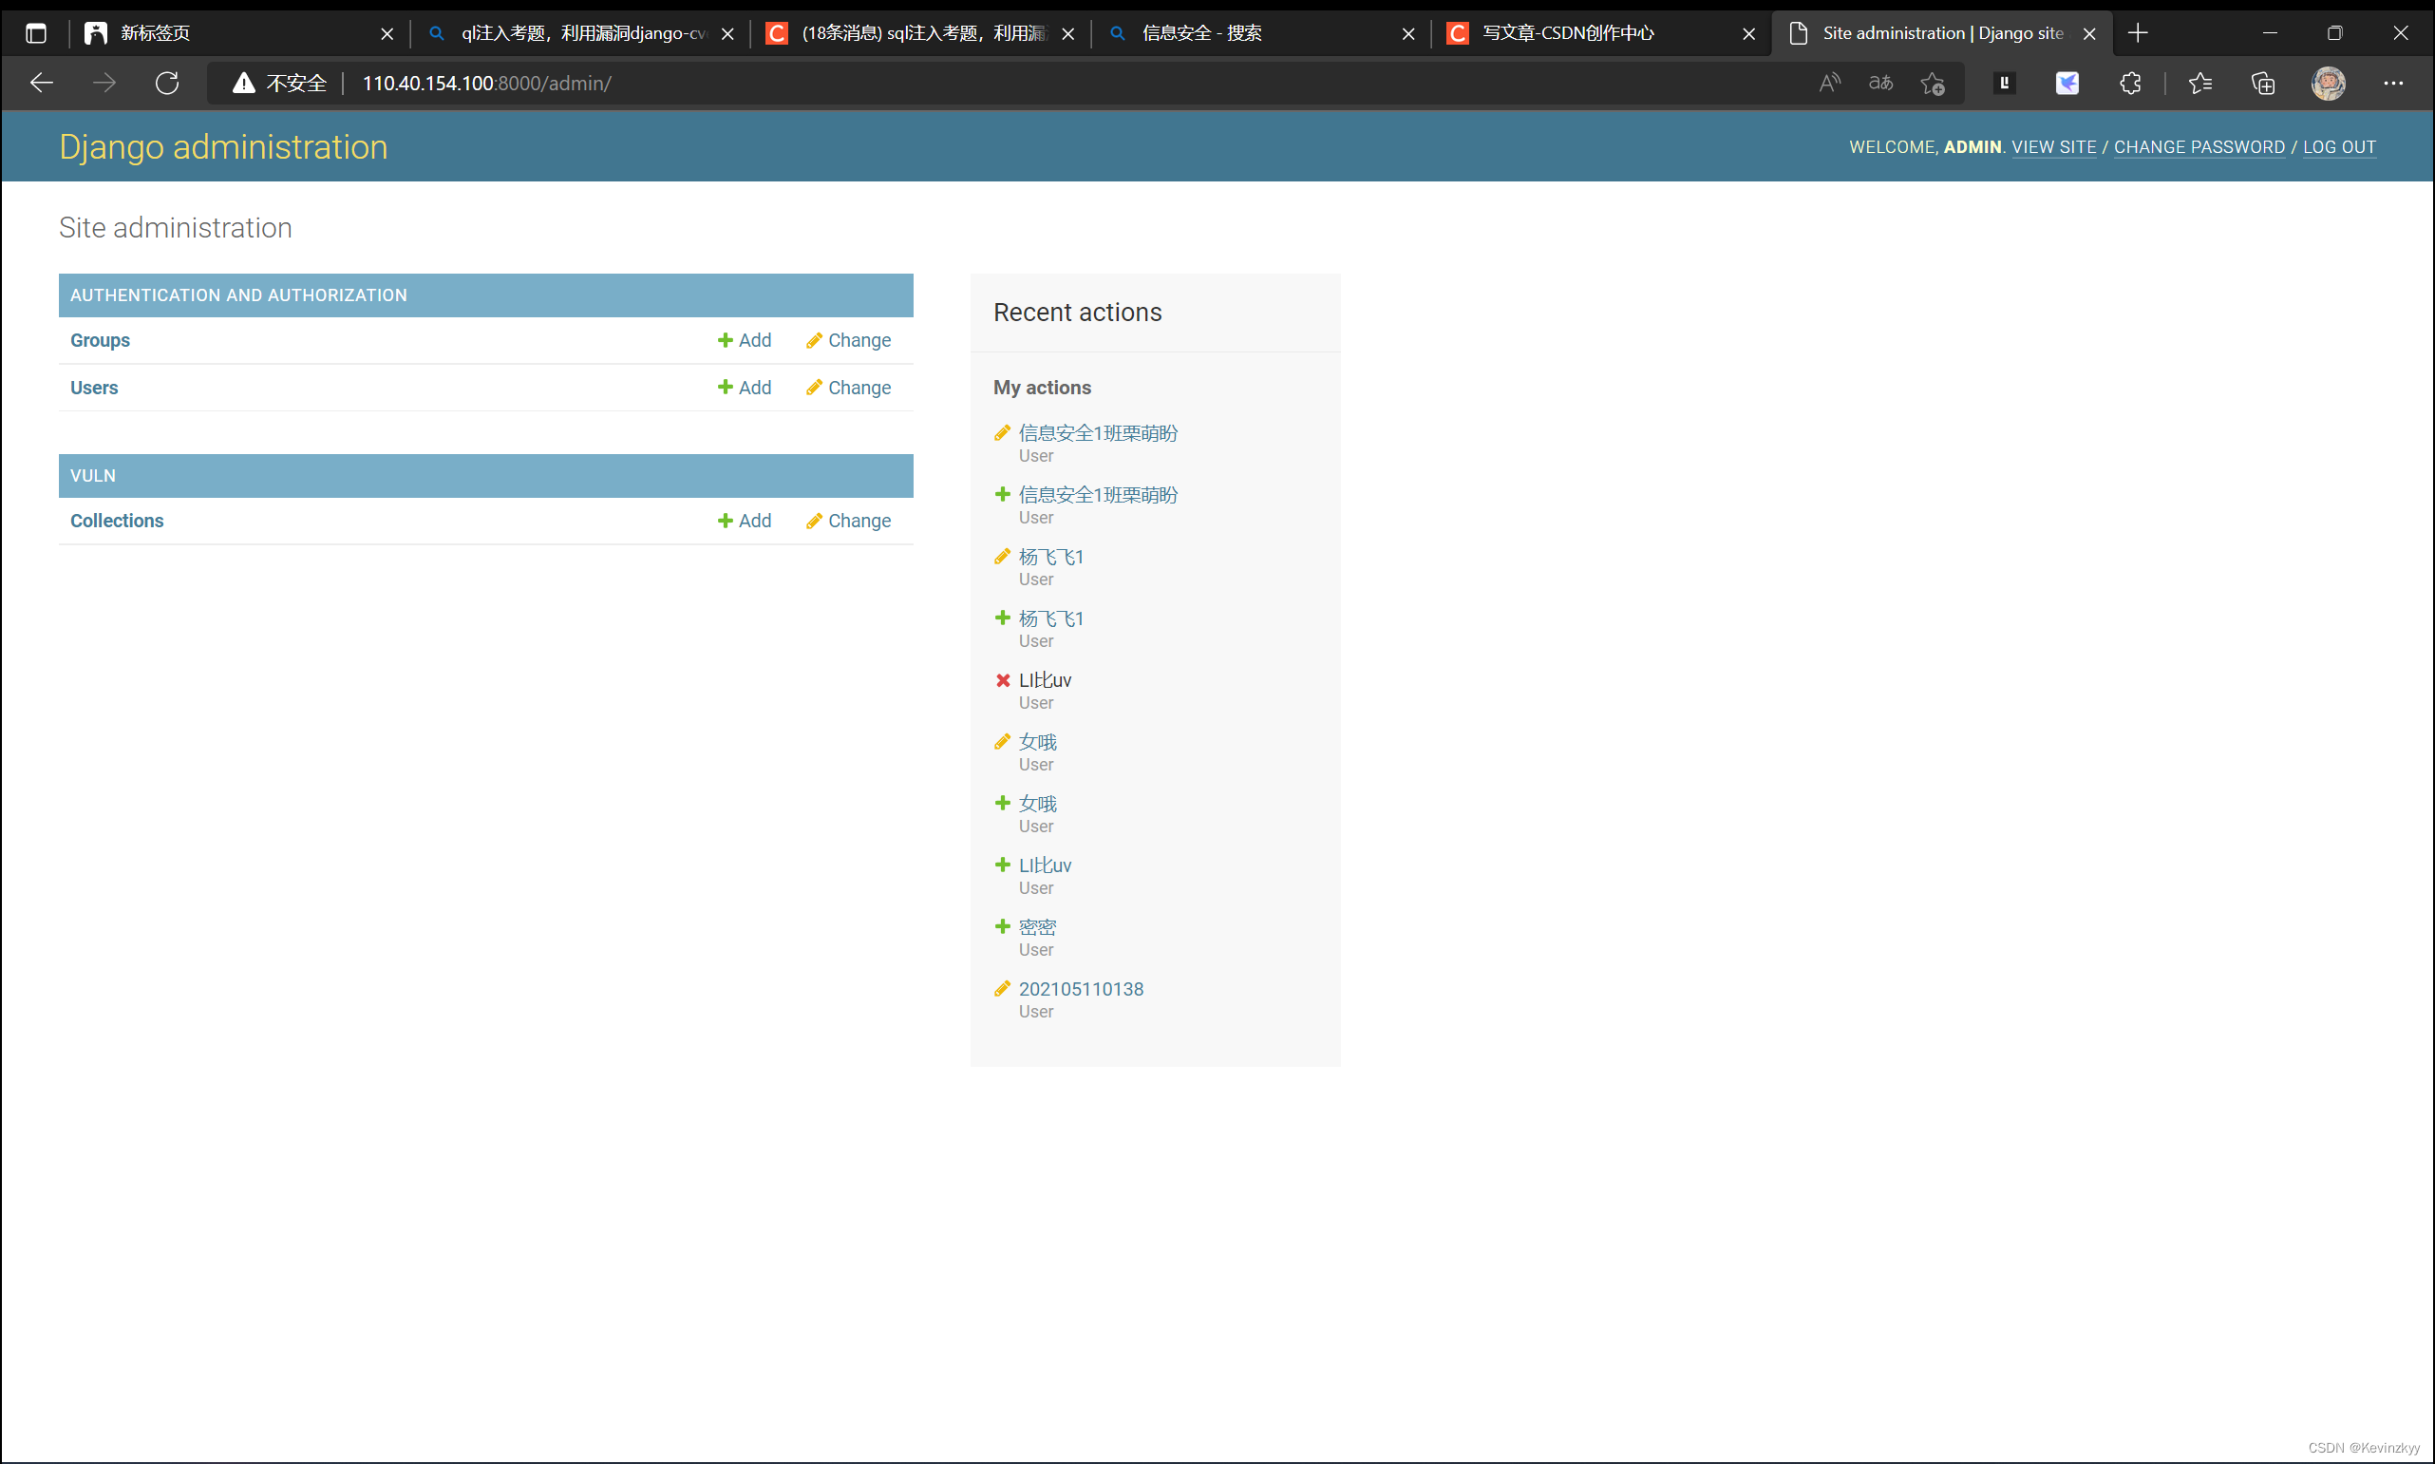Image resolution: width=2435 pixels, height=1464 pixels.
Task: Add a new Group
Action: point(745,340)
